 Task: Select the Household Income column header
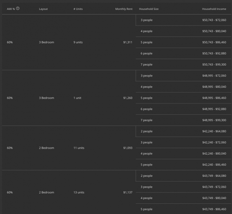[x=214, y=9]
